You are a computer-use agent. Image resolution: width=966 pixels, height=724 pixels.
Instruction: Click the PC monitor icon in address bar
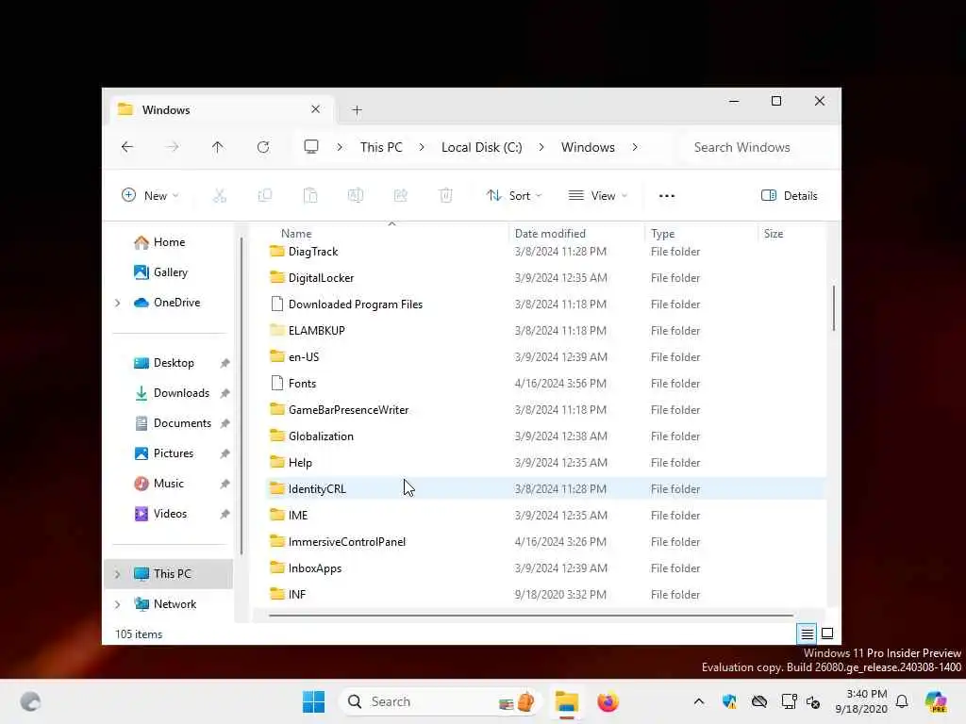point(311,146)
